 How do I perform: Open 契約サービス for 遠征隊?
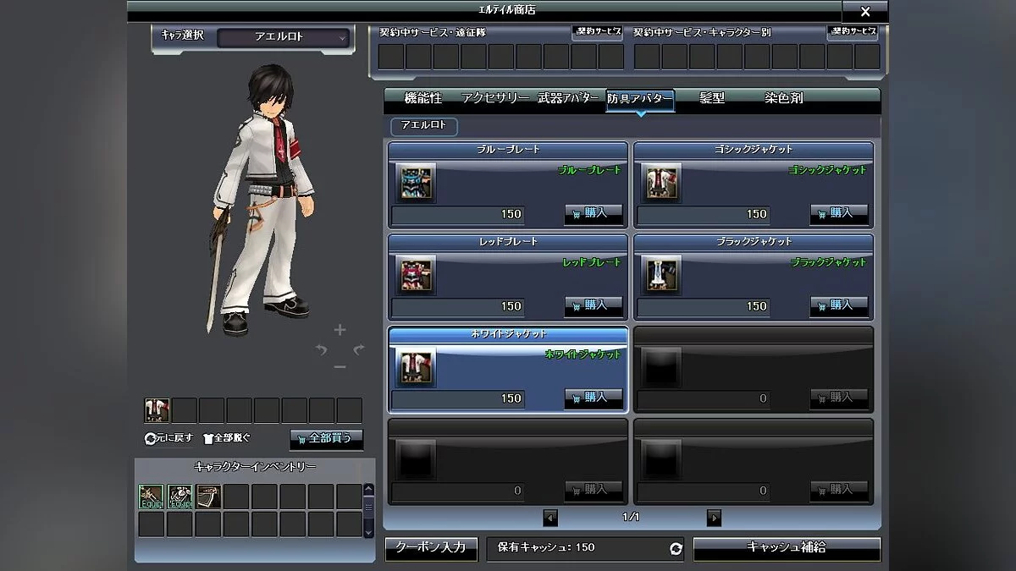[598, 32]
